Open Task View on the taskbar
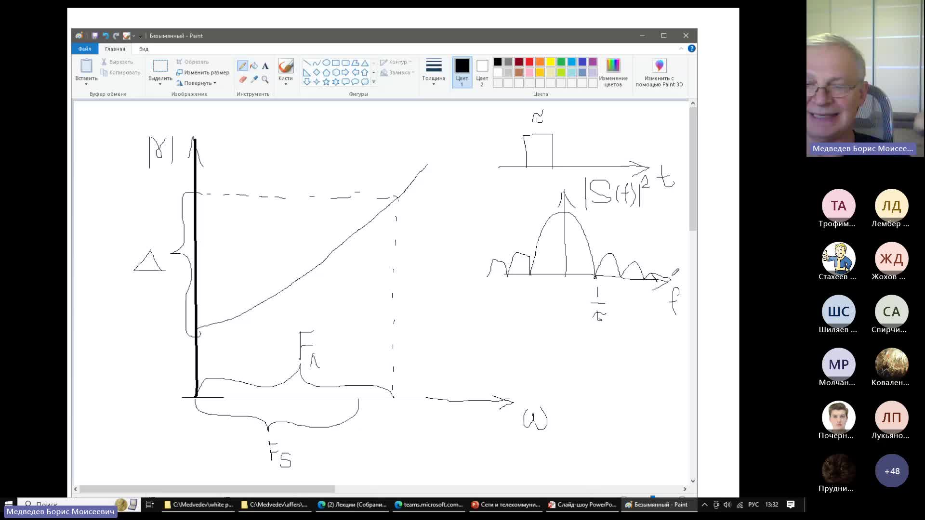925x520 pixels. coord(150,504)
